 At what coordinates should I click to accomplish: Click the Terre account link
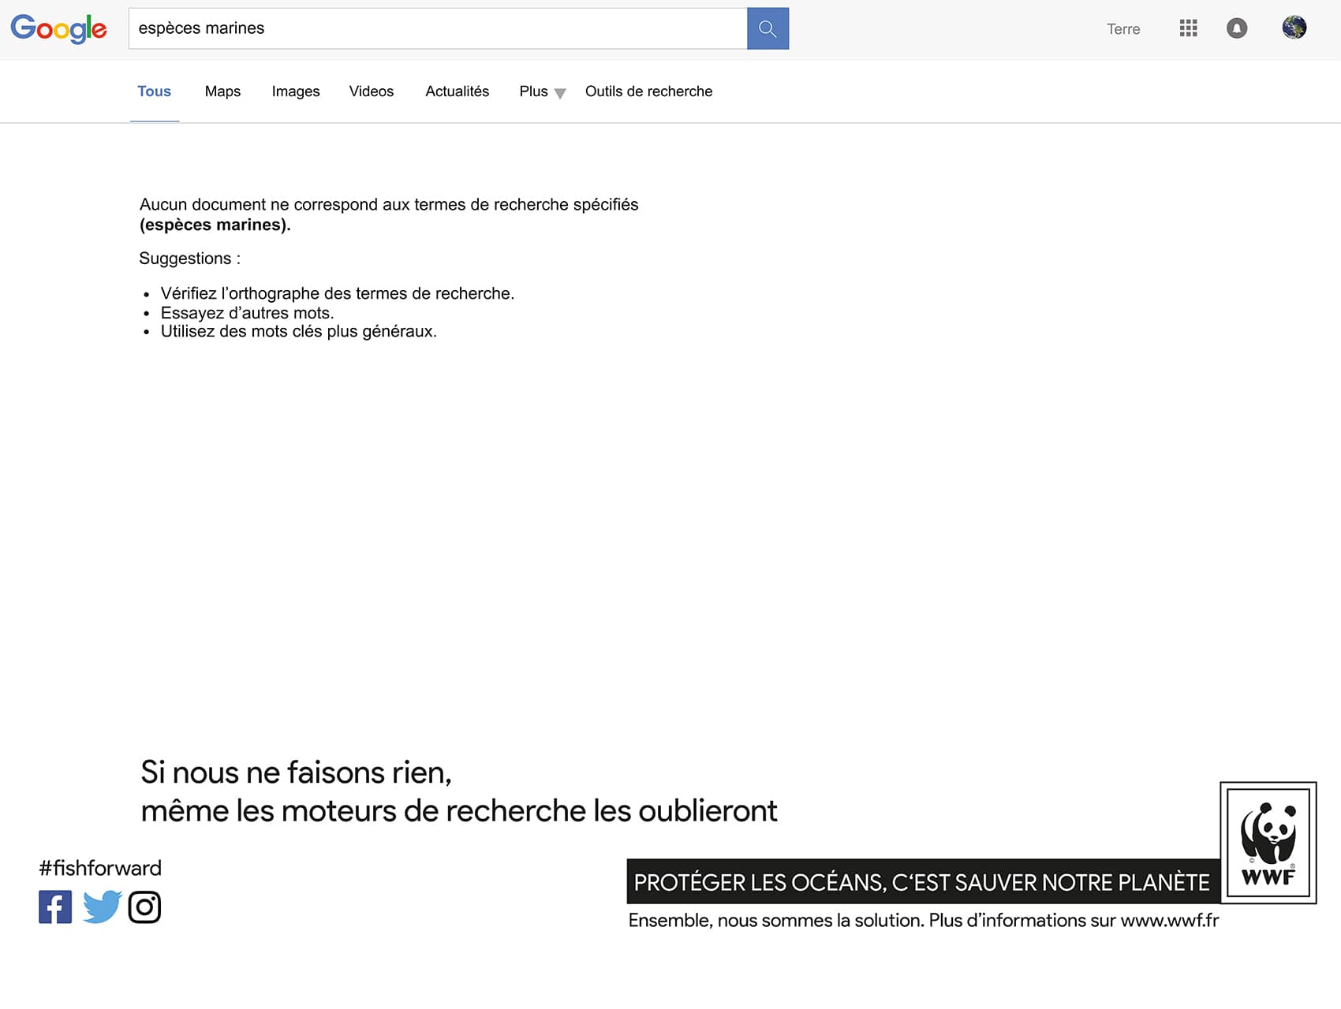[1123, 29]
